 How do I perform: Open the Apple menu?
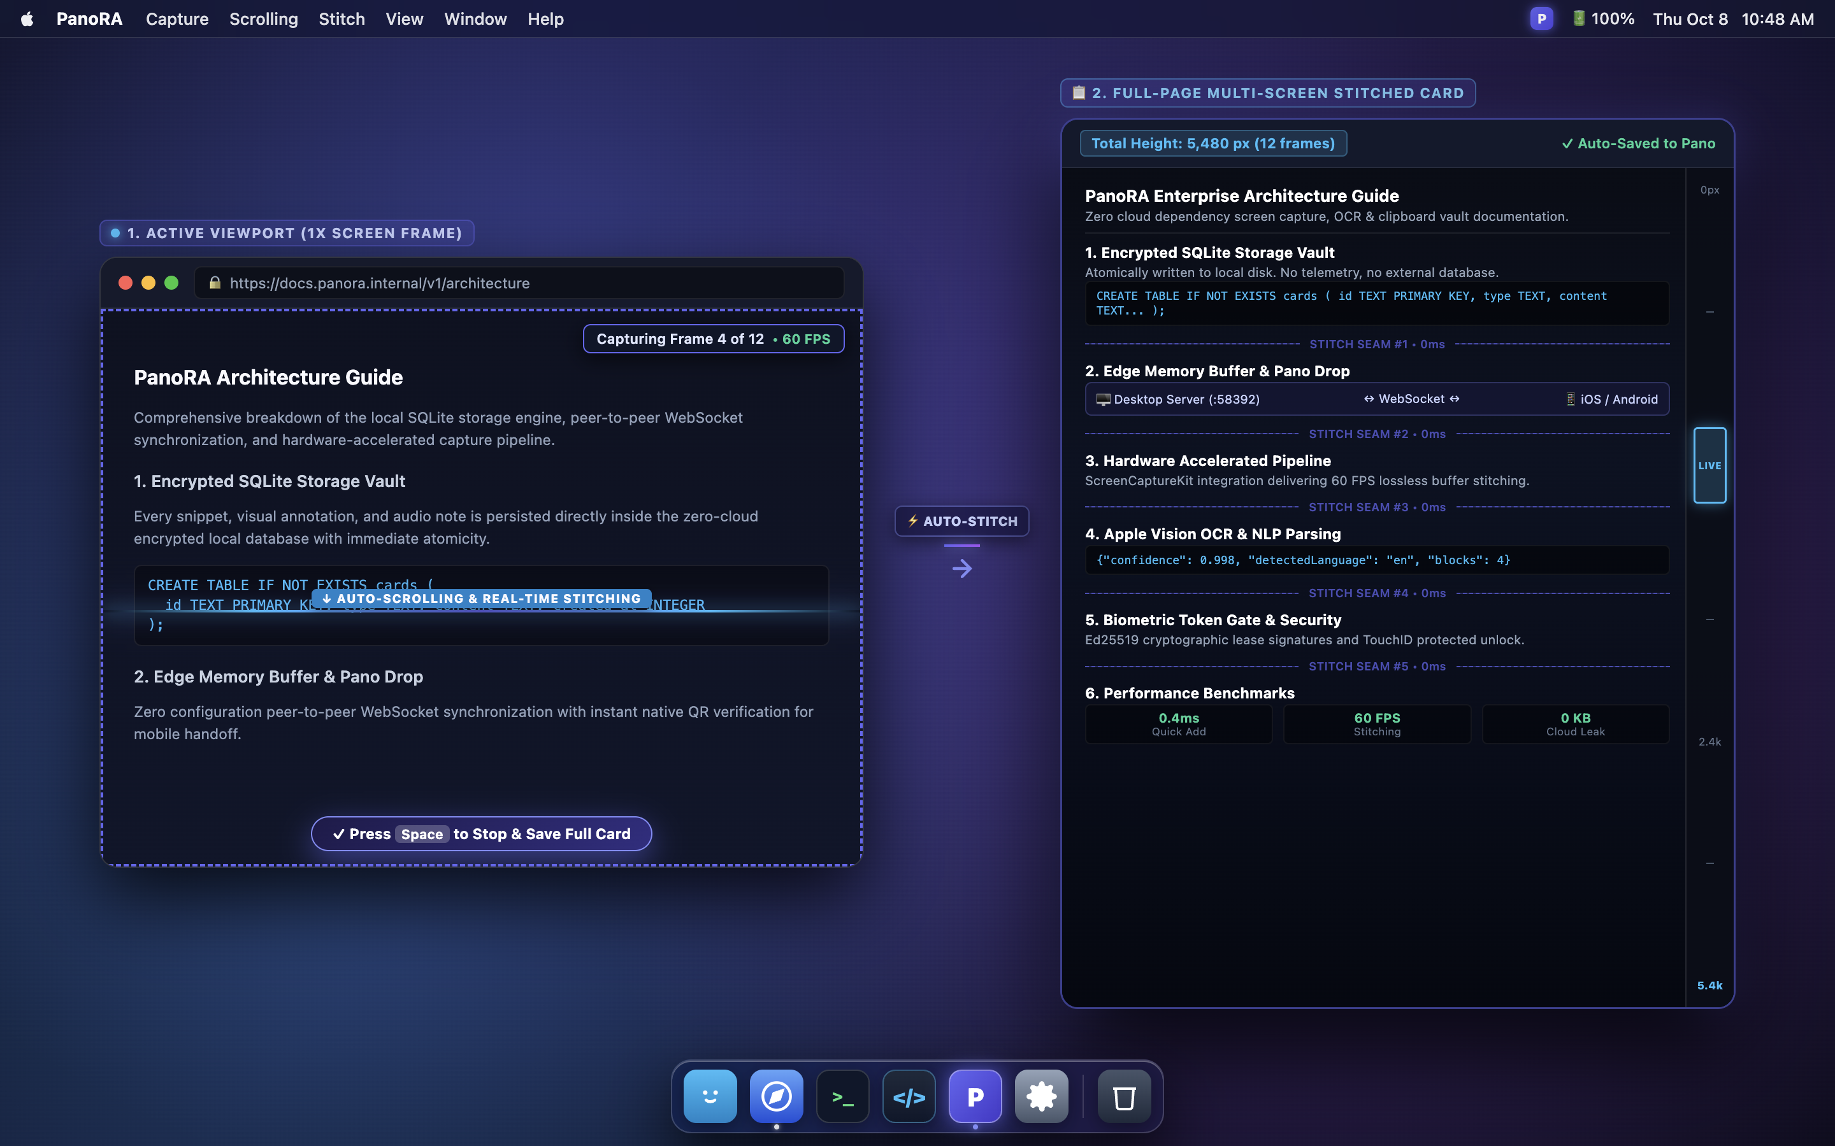[27, 19]
